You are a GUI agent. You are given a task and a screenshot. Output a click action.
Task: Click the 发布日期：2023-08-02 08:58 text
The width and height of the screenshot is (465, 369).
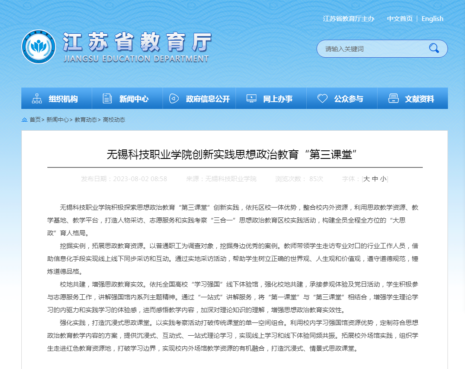pos(124,179)
